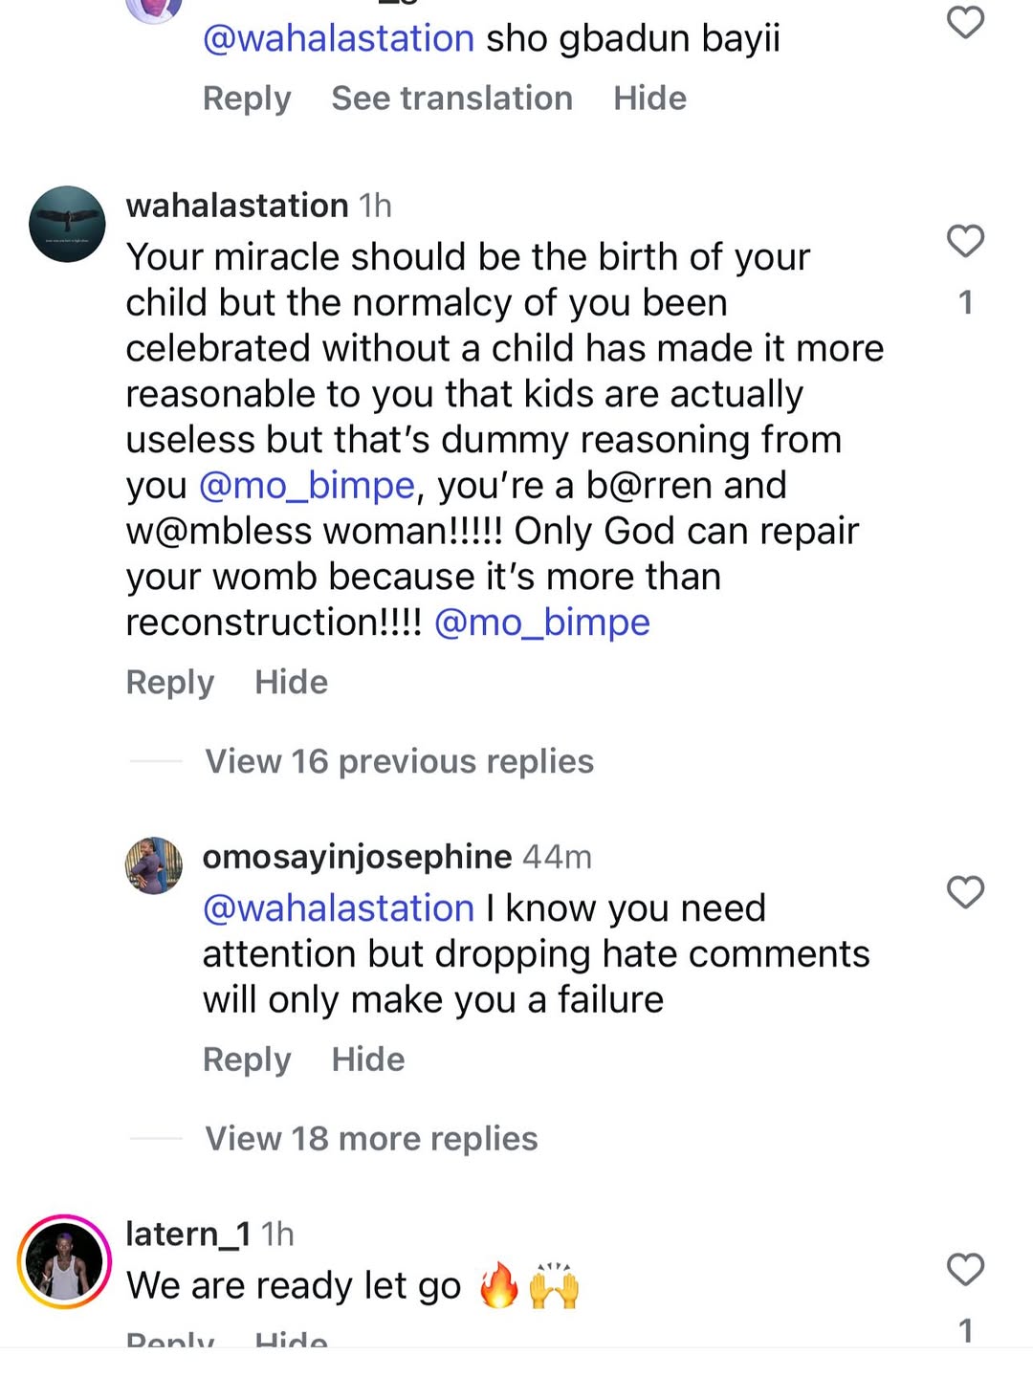Tap @wahalastation mention in omosayinjosephine's reply
Image resolution: width=1033 pixels, height=1377 pixels.
339,908
